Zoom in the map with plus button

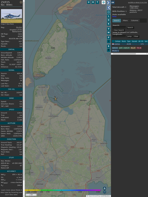[x=105, y=188]
